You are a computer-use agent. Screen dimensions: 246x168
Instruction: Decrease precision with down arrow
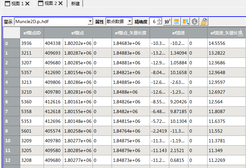click(159, 23)
